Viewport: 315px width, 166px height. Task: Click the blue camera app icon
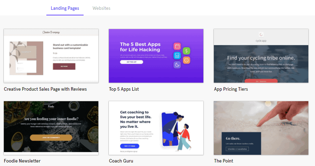177,55
